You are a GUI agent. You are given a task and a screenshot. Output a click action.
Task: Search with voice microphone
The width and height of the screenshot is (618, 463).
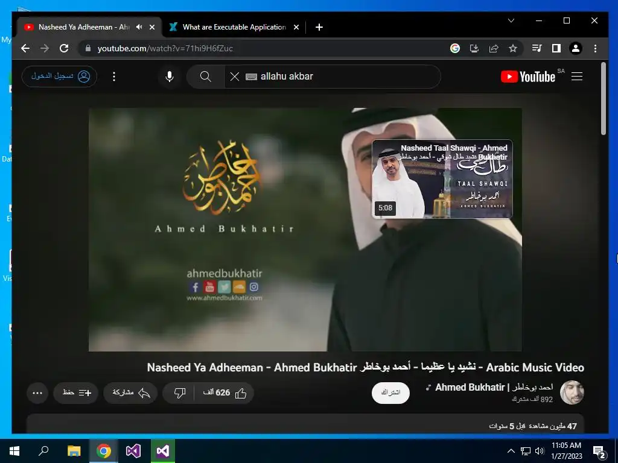coord(170,77)
